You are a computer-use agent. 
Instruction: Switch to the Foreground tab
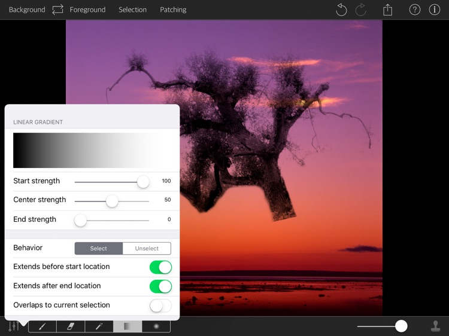tap(87, 10)
